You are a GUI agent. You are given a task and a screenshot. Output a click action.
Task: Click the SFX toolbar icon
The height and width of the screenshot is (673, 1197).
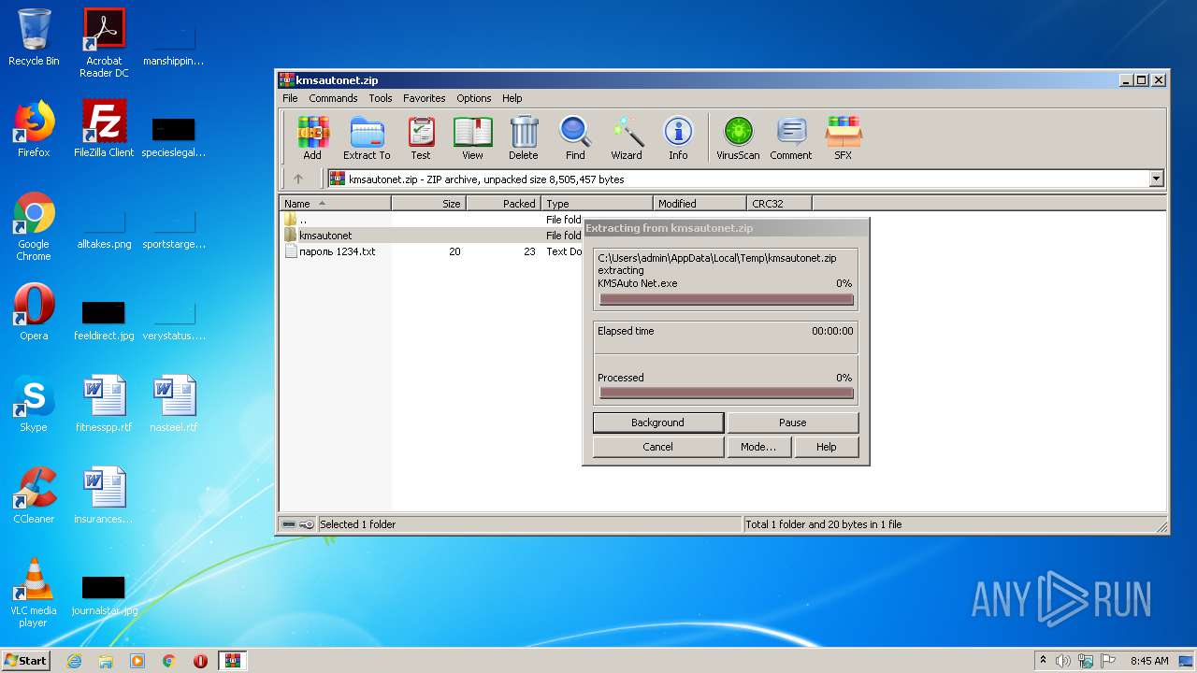tap(843, 138)
